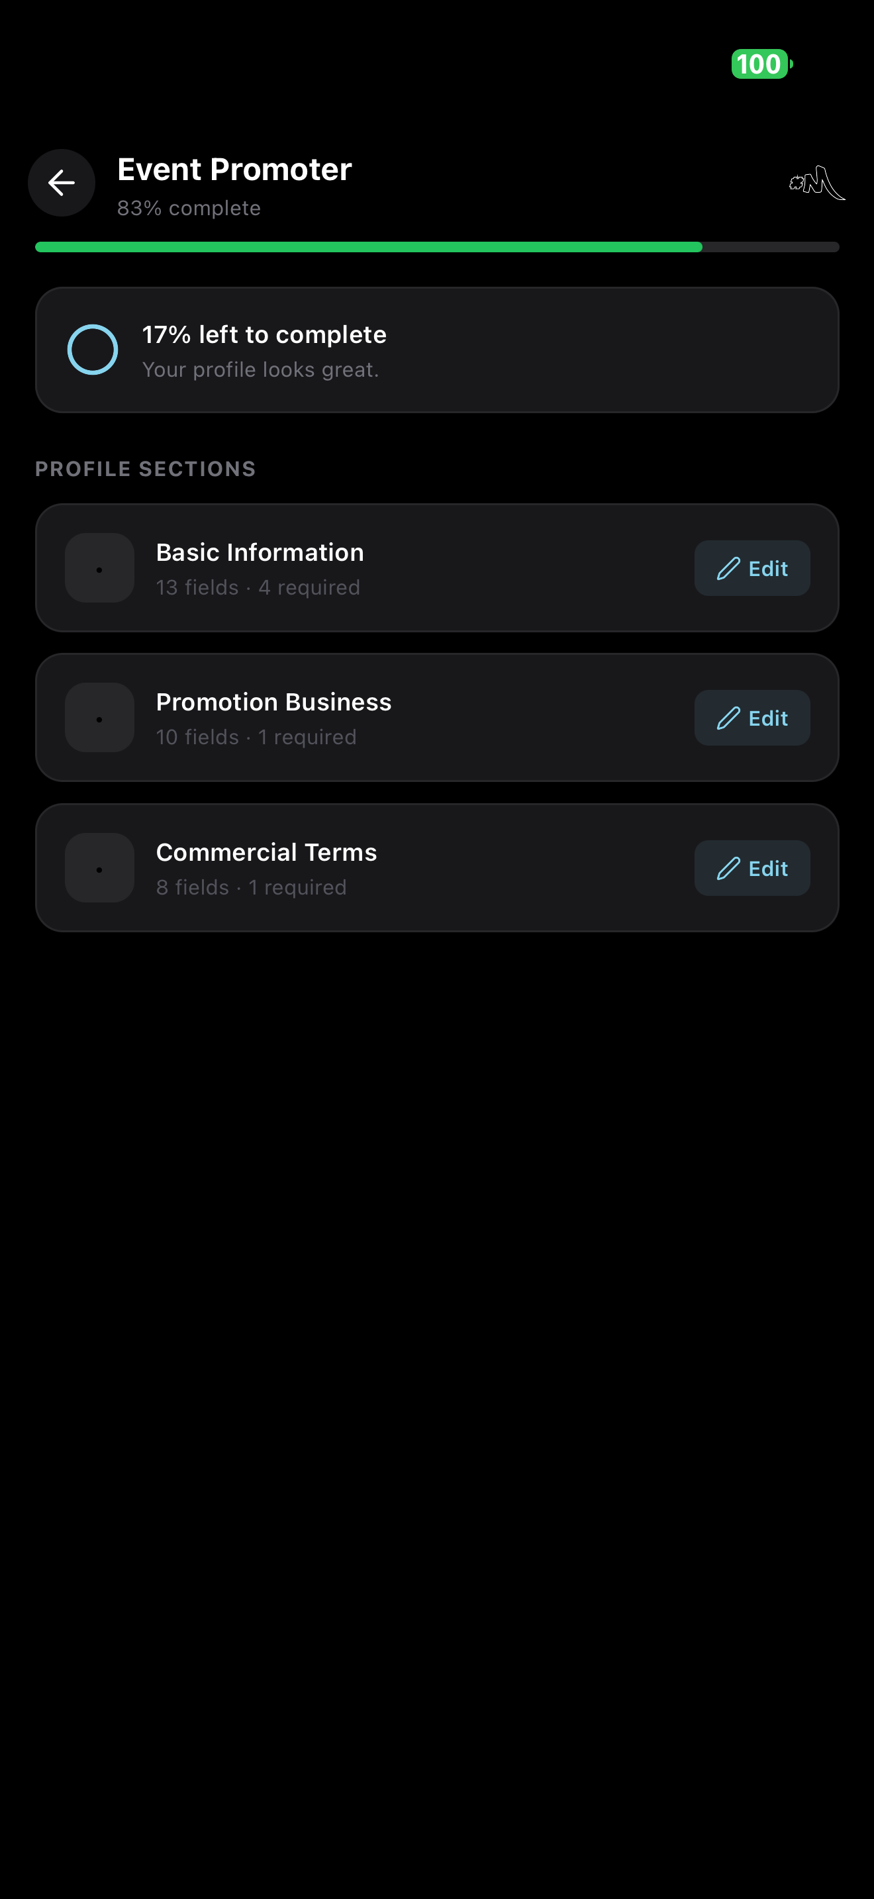This screenshot has height=1899, width=874.
Task: Tap the green battery indicator
Action: point(761,64)
